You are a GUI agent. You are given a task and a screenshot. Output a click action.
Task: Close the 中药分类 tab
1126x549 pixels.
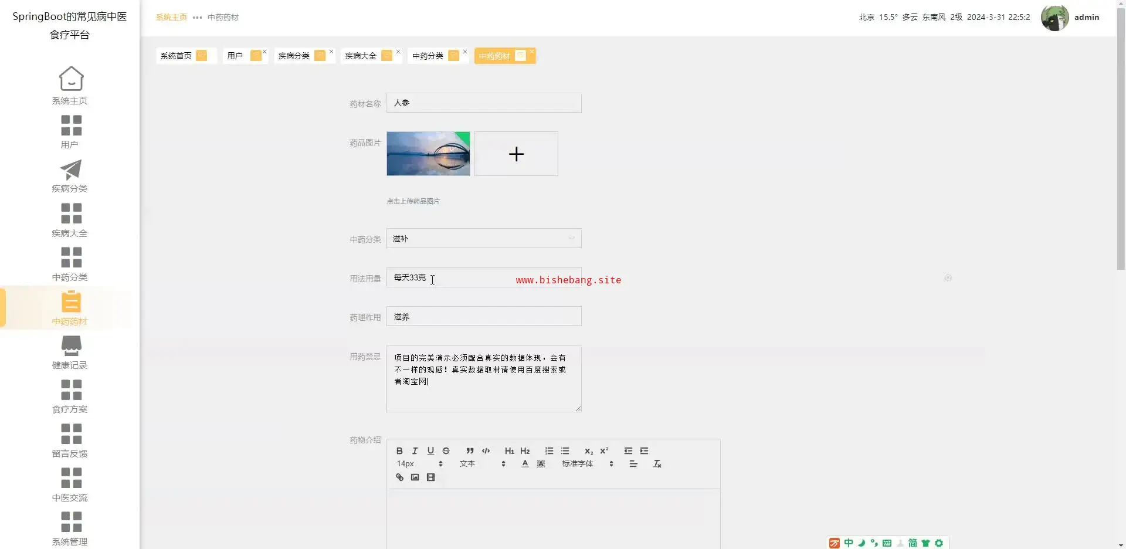[x=465, y=52]
